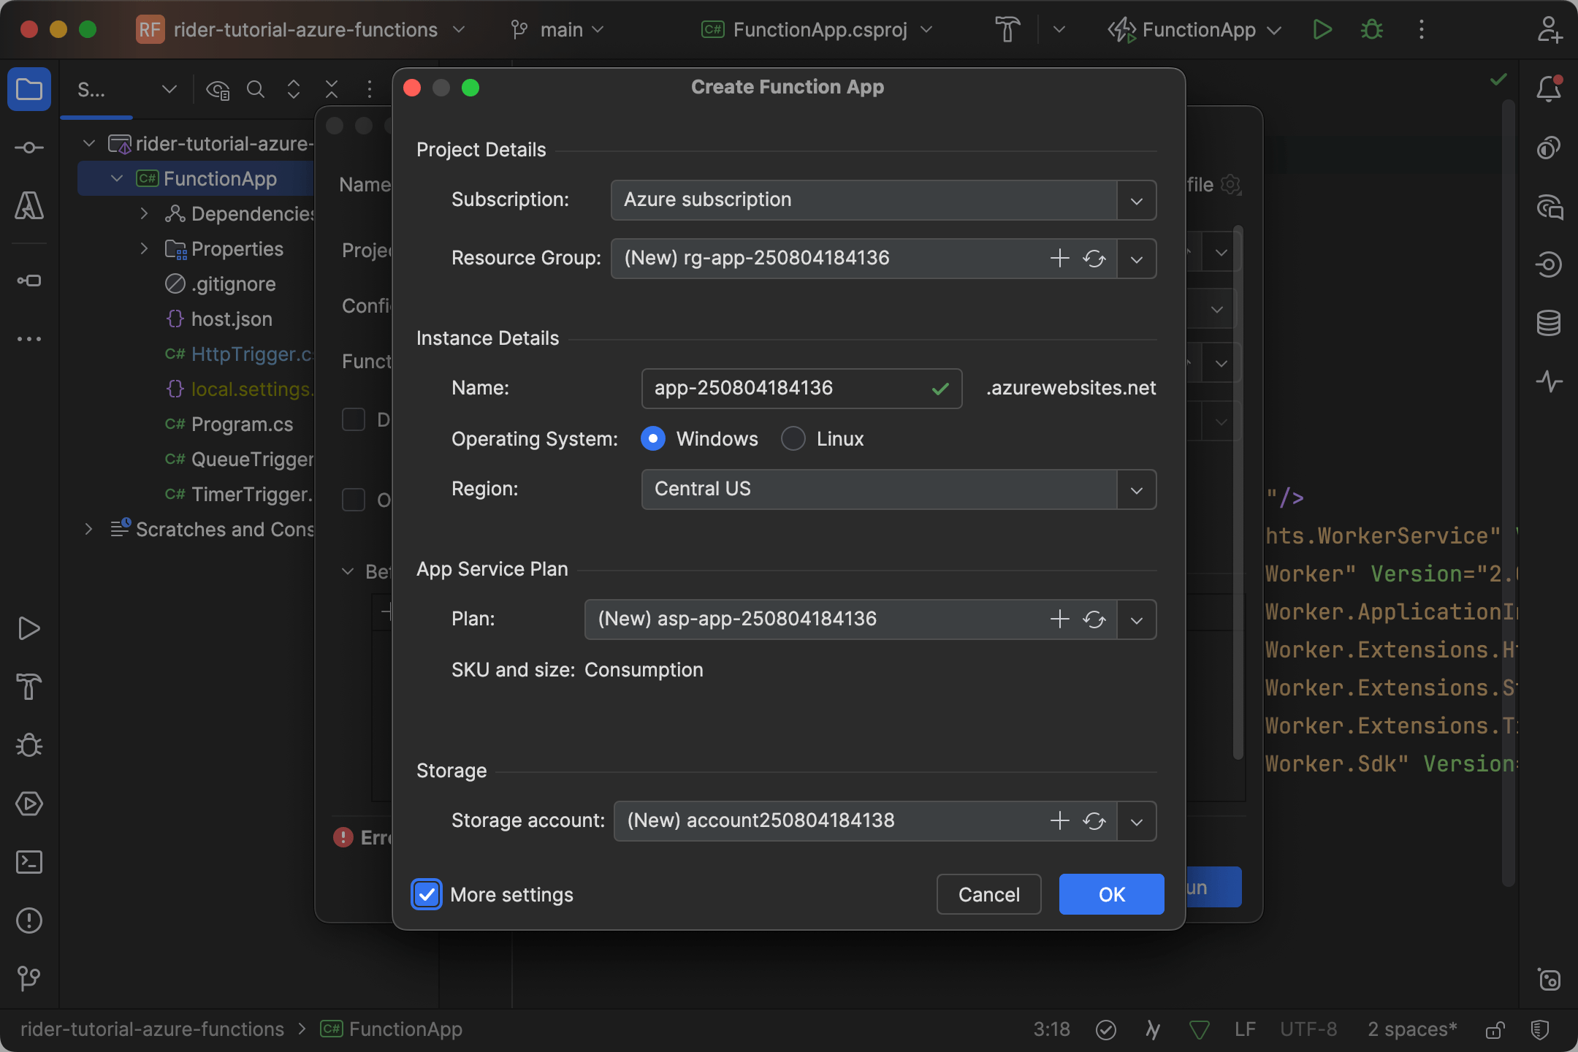This screenshot has height=1052, width=1578.
Task: Open the Terminal tool window
Action: 28,862
